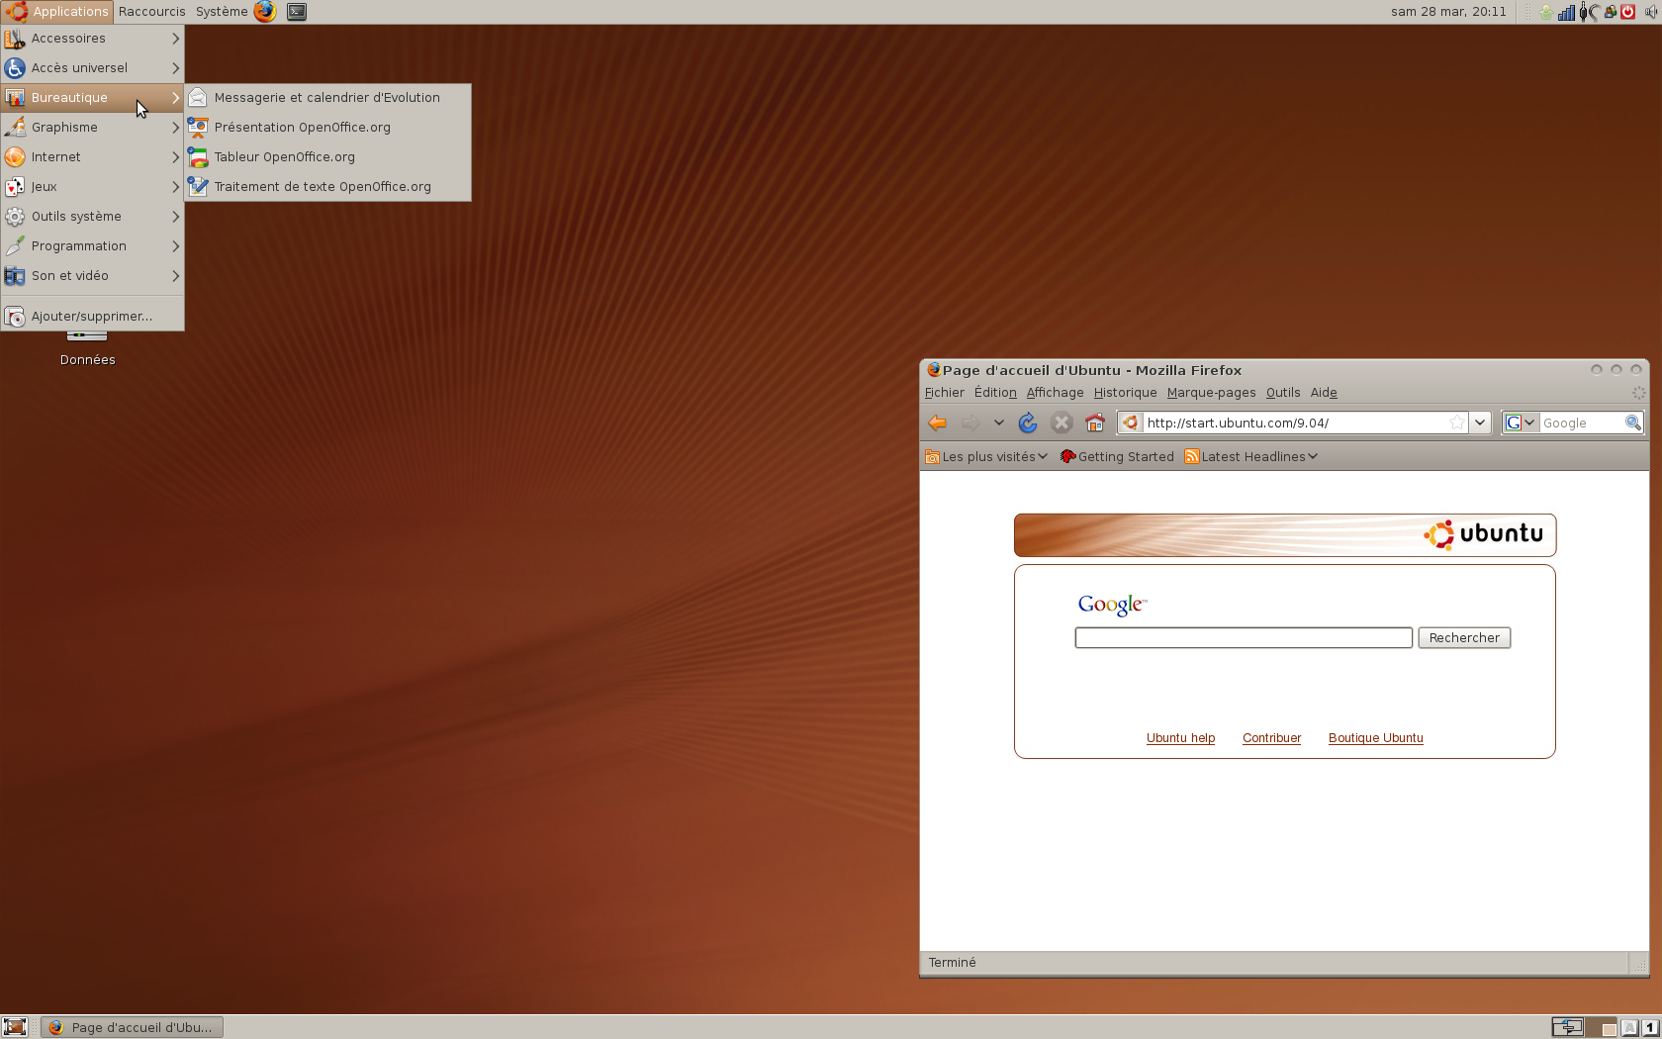The width and height of the screenshot is (1662, 1039).
Task: Click the search magnifier icon
Action: tap(1633, 423)
